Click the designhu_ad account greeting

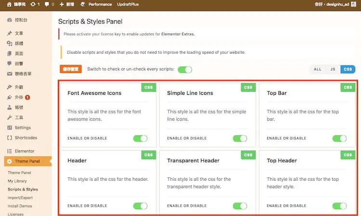point(332,4)
